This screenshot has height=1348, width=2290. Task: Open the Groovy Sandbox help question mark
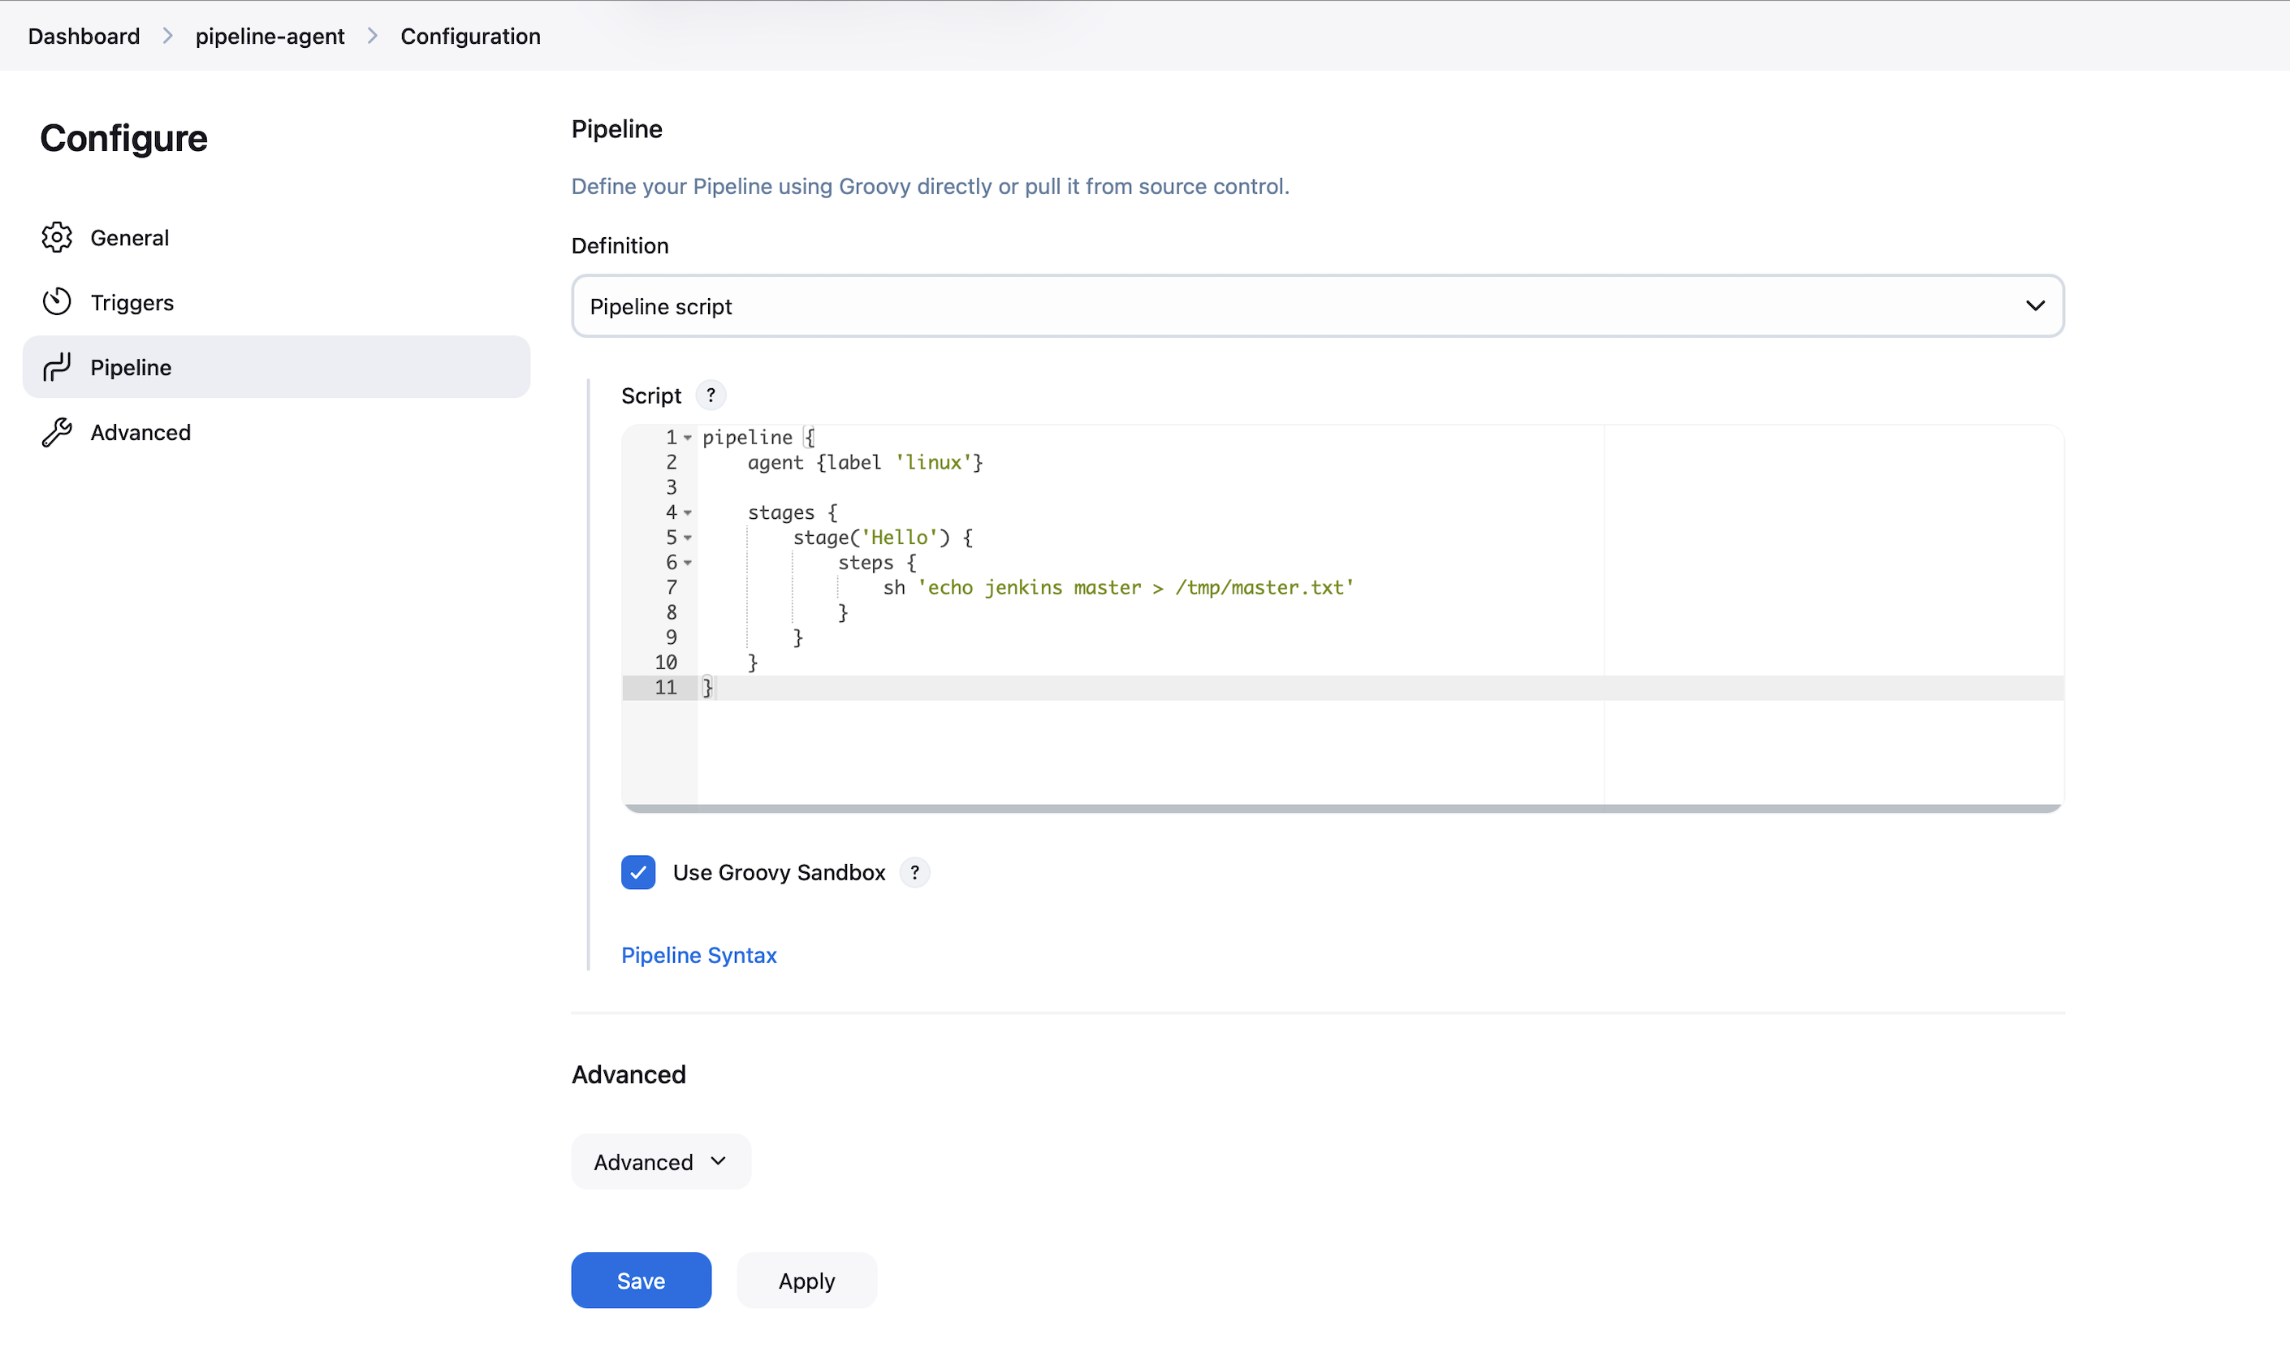coord(914,873)
